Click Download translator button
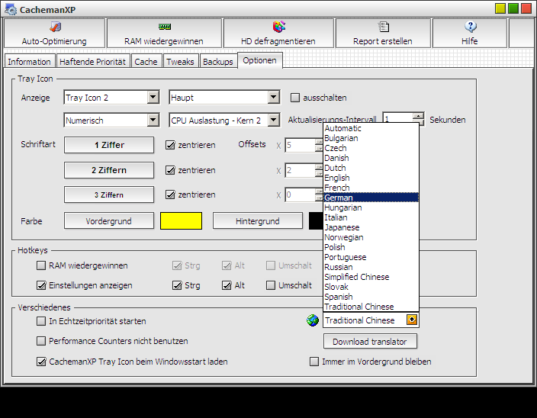The width and height of the screenshot is (537, 418). tap(370, 341)
